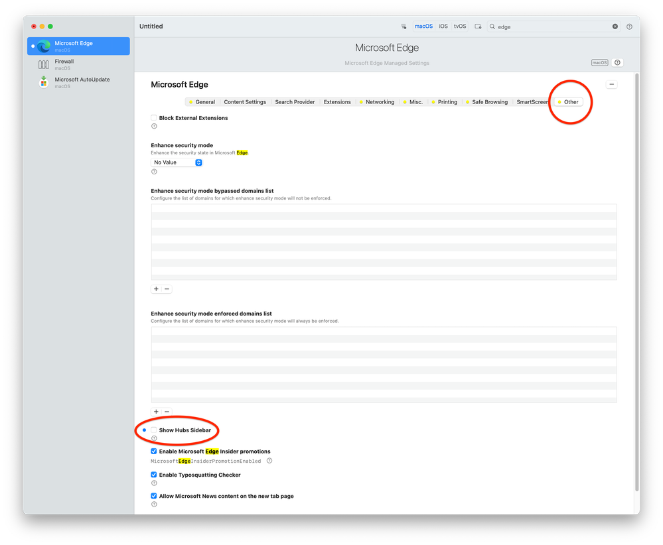Open help from the title bar question icon
This screenshot has height=545, width=663.
629,27
